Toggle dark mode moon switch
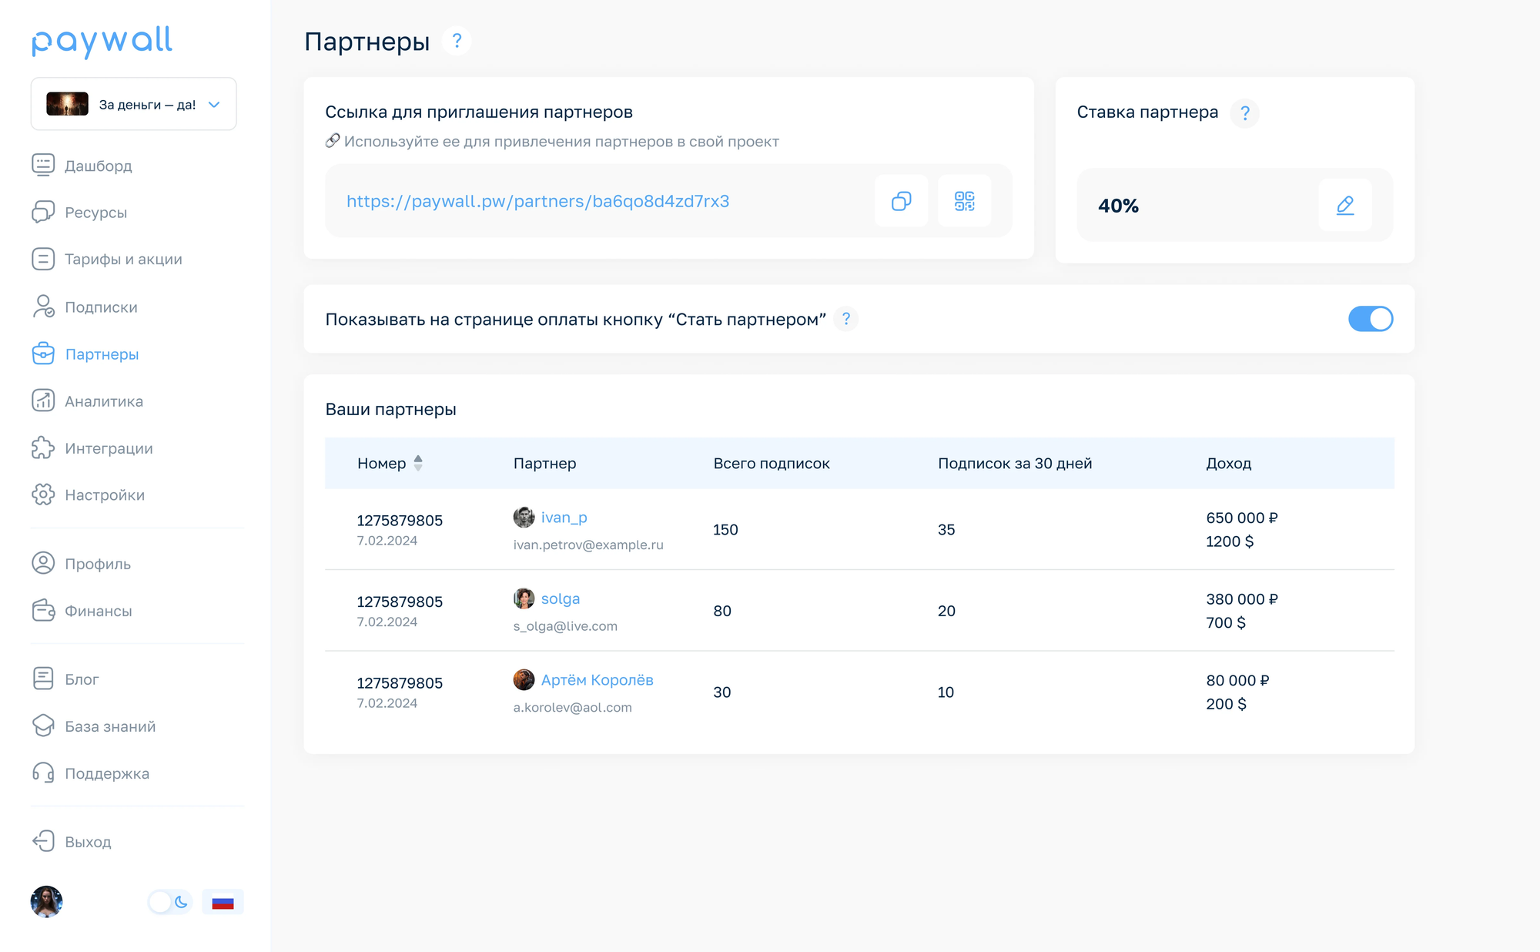1540x952 pixels. pos(170,902)
